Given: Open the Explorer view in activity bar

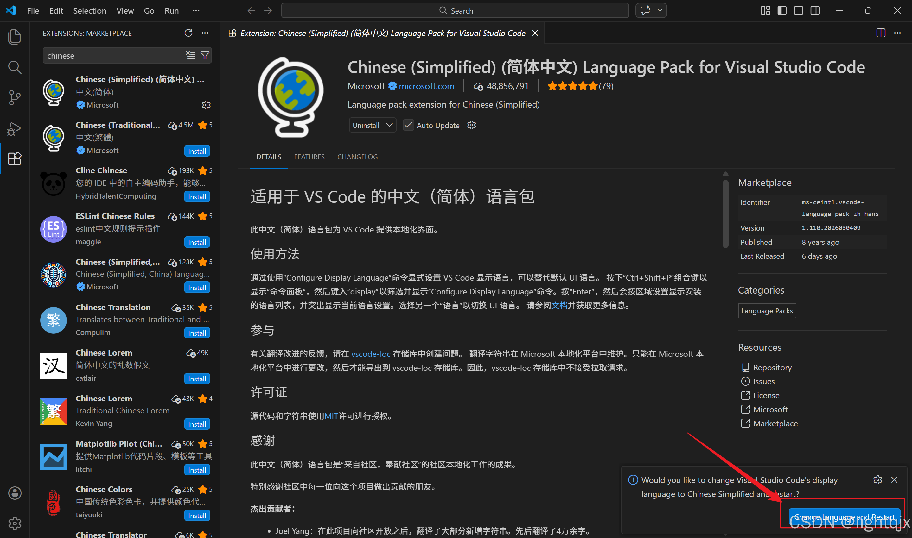Looking at the screenshot, I should coord(15,37).
